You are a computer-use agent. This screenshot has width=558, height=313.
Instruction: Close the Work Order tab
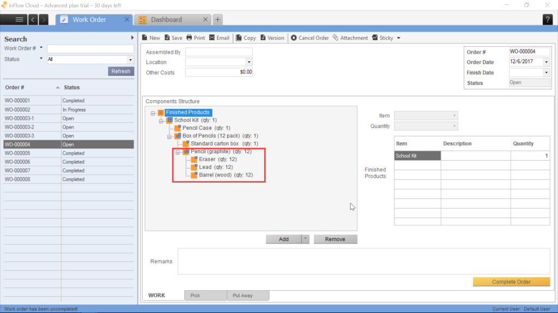126,20
